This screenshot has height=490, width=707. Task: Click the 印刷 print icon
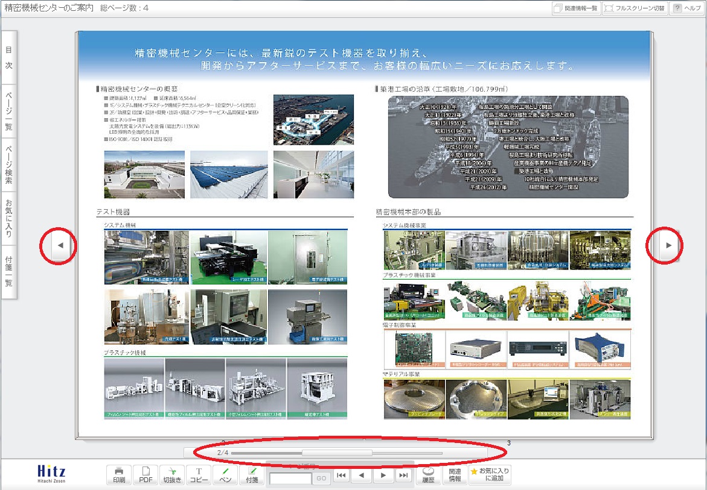click(x=119, y=475)
